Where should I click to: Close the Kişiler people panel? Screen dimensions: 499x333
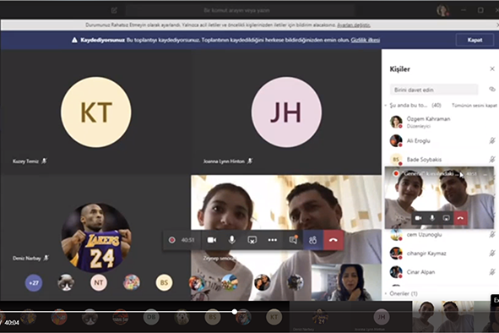492,68
